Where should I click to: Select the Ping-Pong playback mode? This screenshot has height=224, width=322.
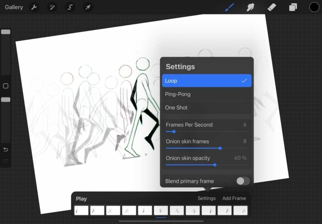point(207,94)
